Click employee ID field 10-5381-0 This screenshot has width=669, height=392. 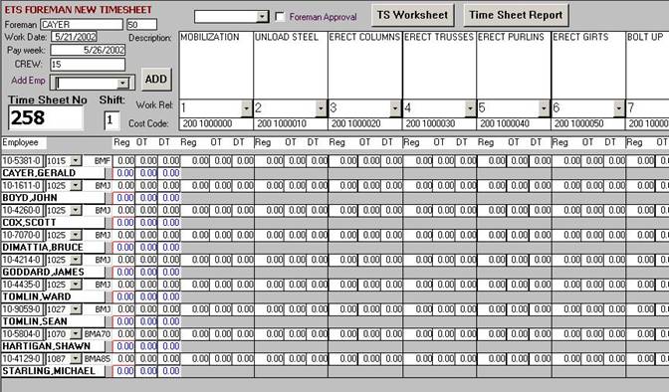coord(22,161)
